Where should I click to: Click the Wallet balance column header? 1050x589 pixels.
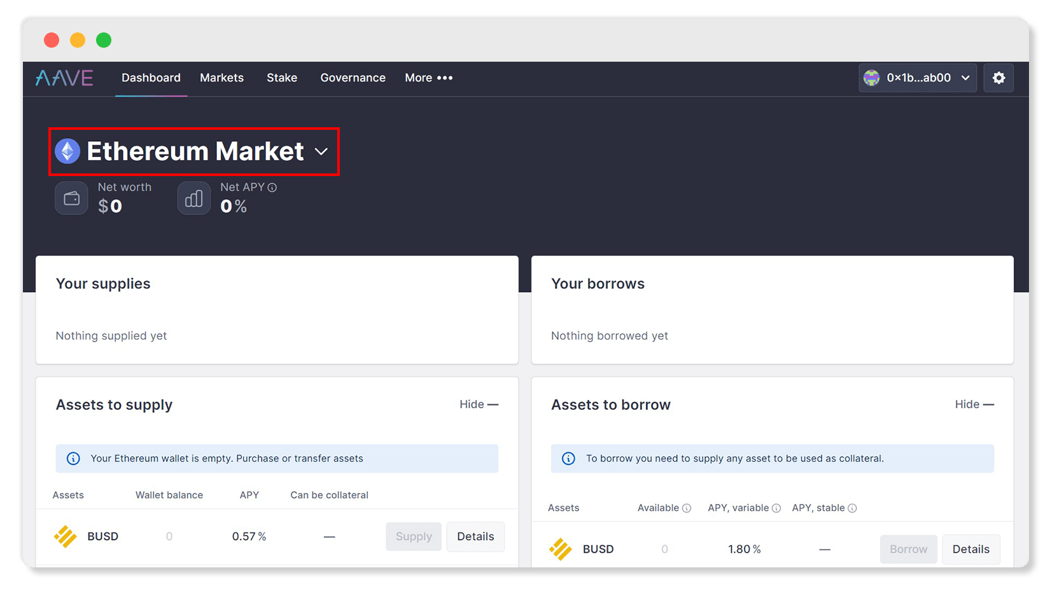169,495
